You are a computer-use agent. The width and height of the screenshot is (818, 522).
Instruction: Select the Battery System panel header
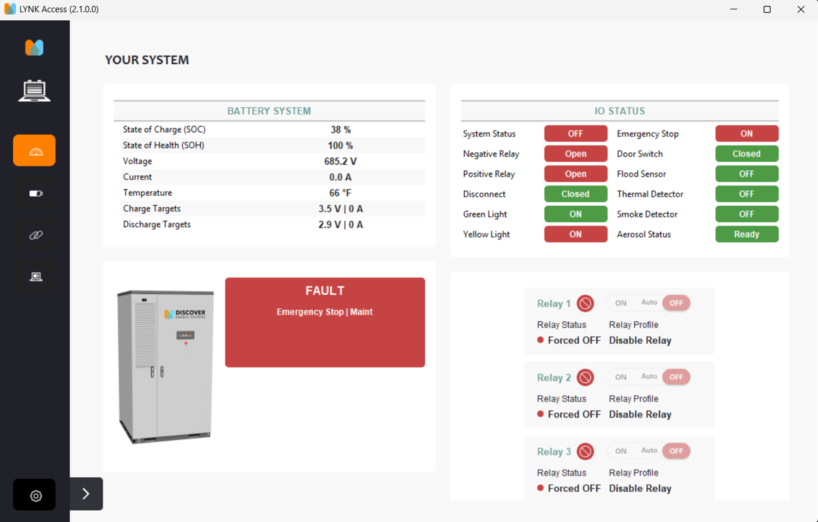tap(269, 111)
